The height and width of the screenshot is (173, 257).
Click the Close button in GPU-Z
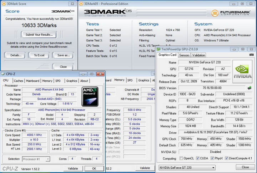245,167
